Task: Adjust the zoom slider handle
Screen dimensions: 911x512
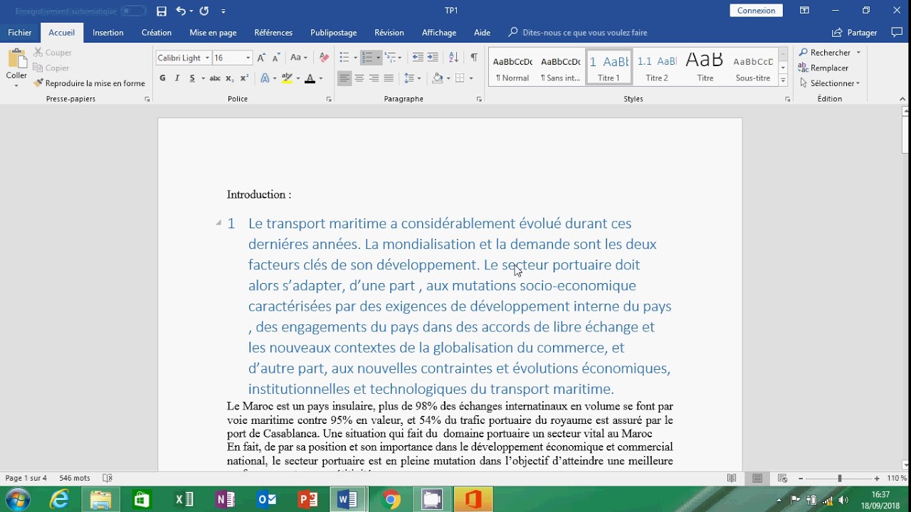Action: 839,479
